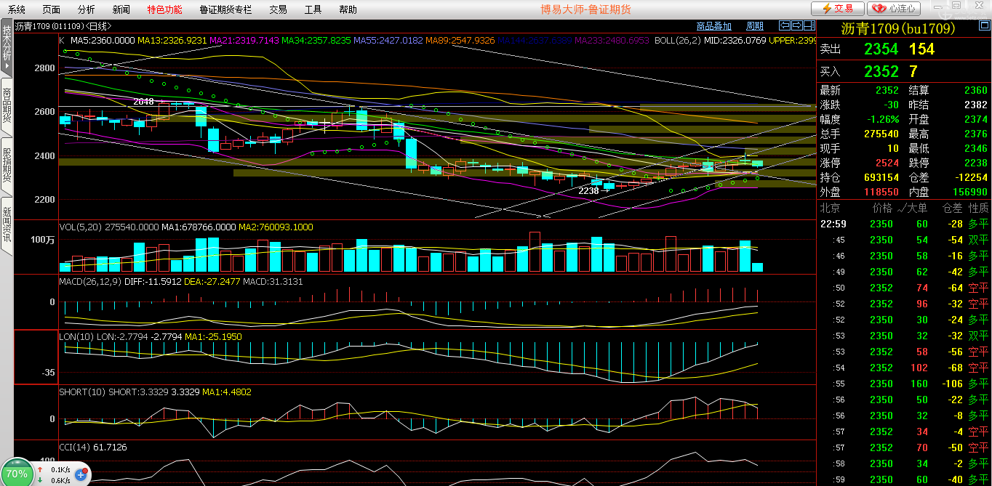The image size is (992, 486).
Task: Click the 外盘 value 118550
Action: pos(881,192)
